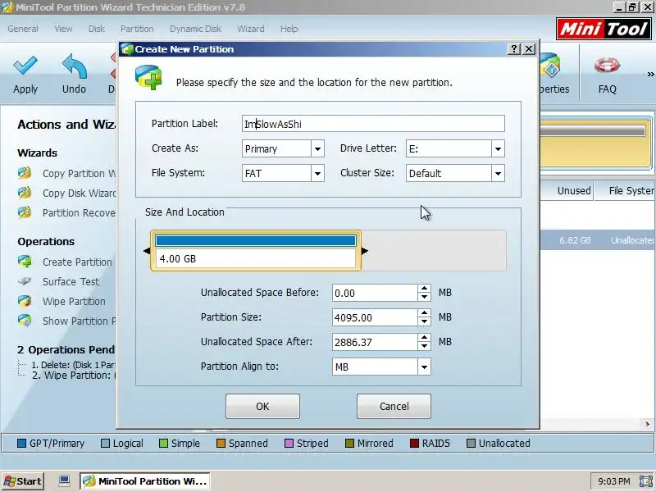Open the File System dropdown
This screenshot has height=492, width=656.
coord(317,173)
